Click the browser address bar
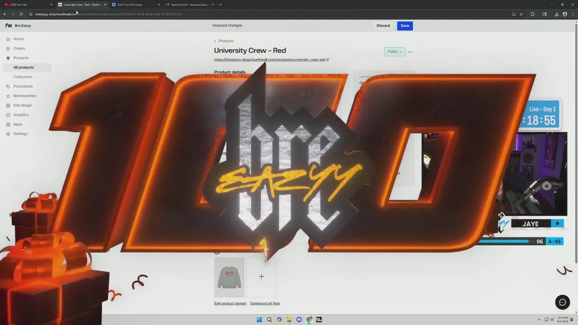 (x=271, y=14)
